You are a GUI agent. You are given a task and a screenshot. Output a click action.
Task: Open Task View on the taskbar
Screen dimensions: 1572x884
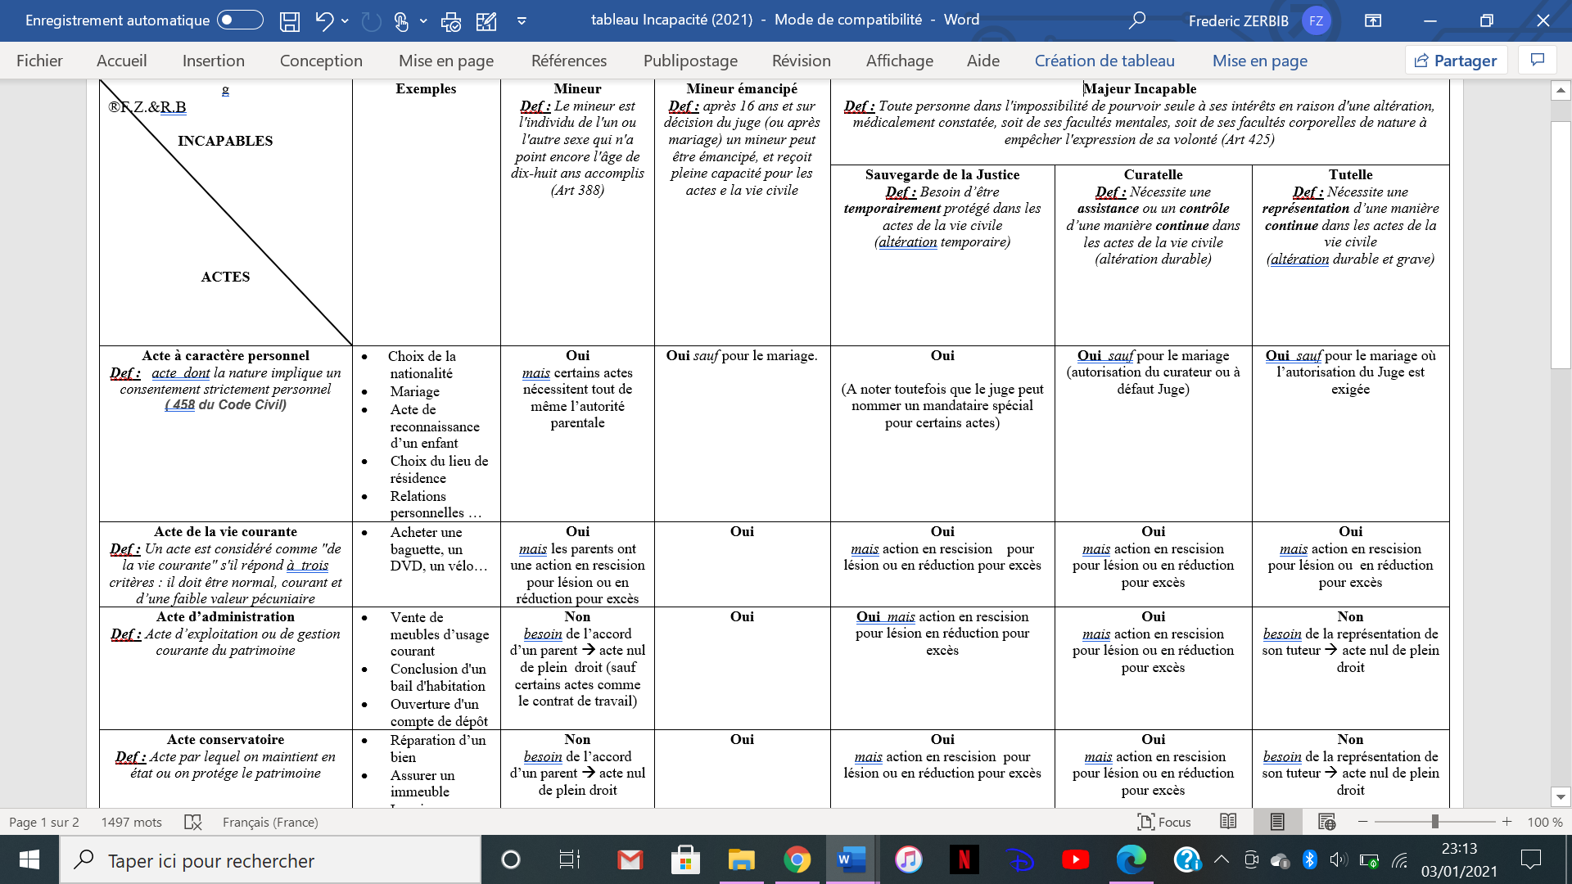[569, 859]
